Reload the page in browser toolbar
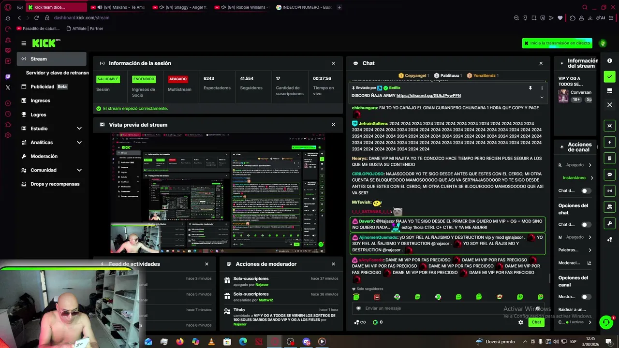619x348 pixels. 36,18
